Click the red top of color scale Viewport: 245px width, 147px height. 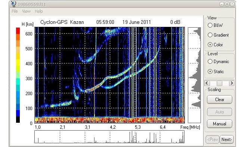pos(18,31)
